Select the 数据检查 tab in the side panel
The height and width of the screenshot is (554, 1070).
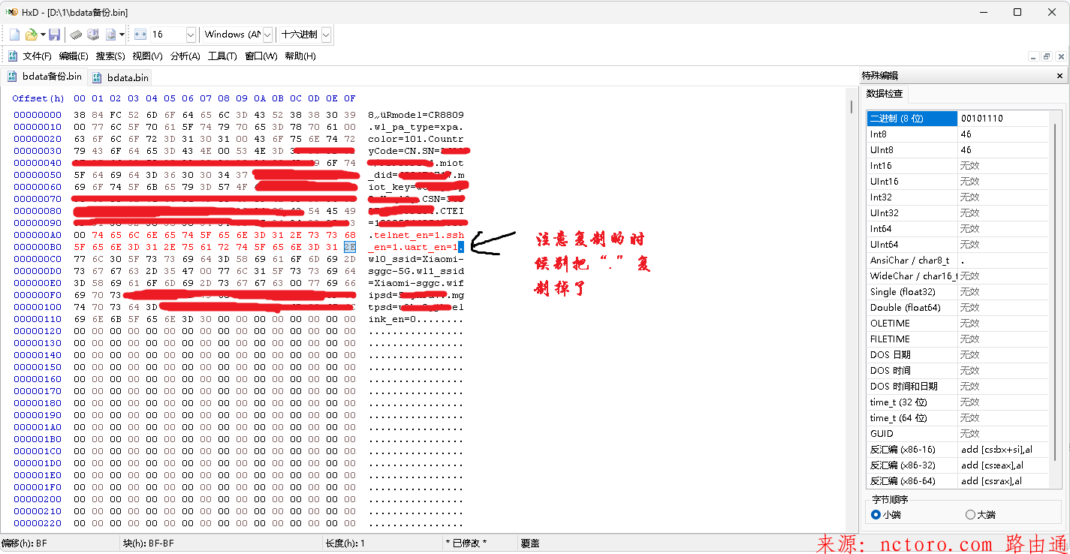pos(885,94)
